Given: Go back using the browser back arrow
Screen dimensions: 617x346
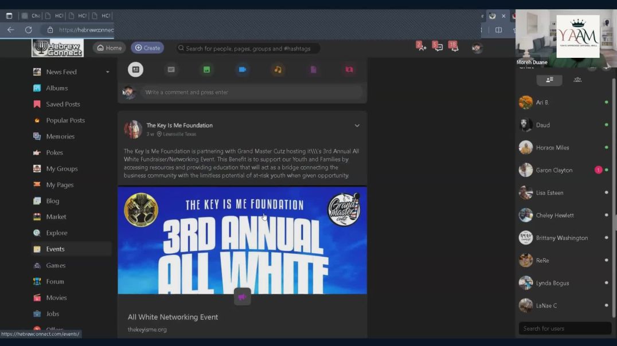Looking at the screenshot, I should (11, 30).
